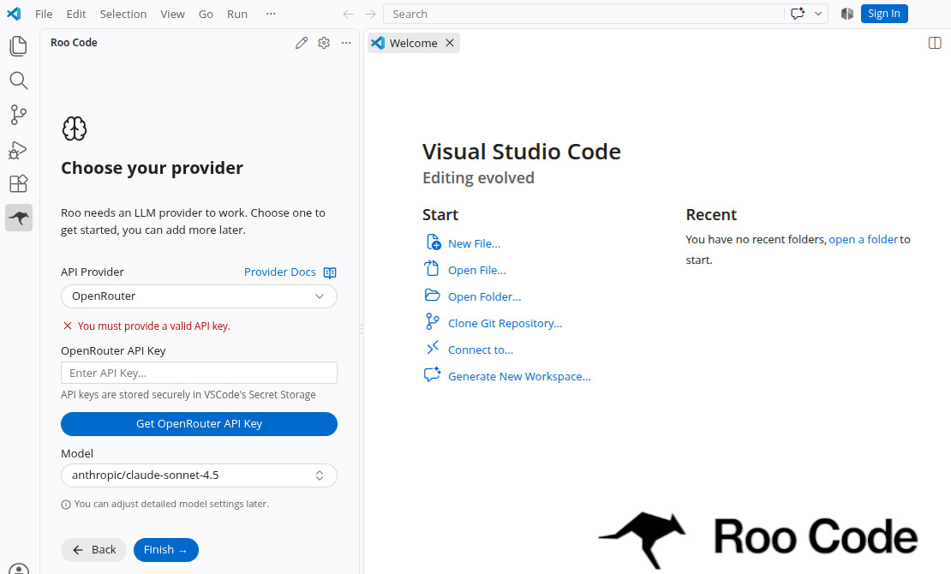This screenshot has height=574, width=951.
Task: Click the Finish button
Action: point(165,550)
